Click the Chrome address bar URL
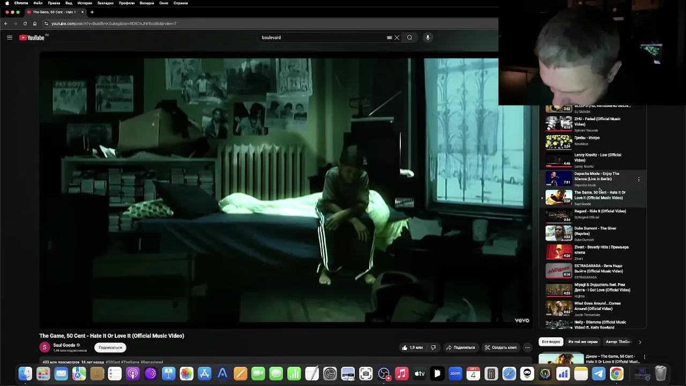Image resolution: width=686 pixels, height=386 pixels. 114,24
